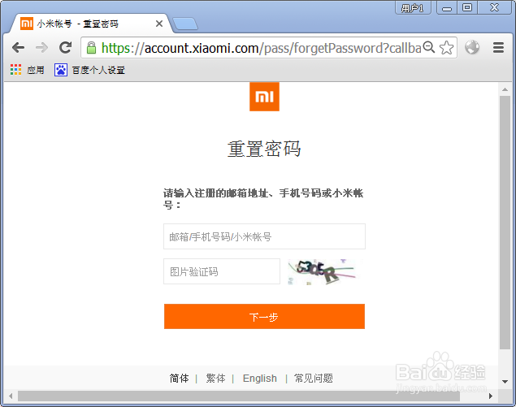Close the 小米帐号 tab with the X

click(159, 24)
